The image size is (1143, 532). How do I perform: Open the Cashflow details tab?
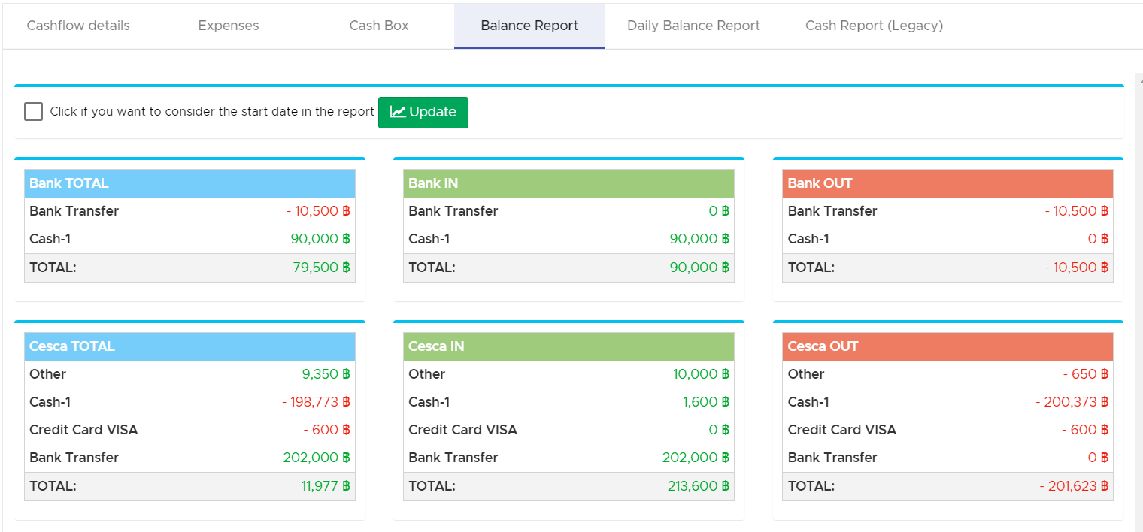point(78,26)
